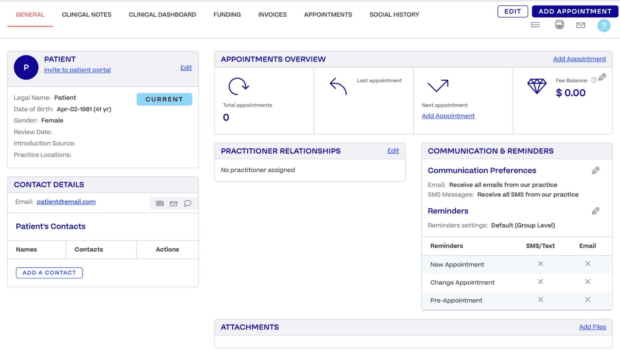The image size is (620, 359).
Task: Click the ADD A CONTACT button
Action: point(49,273)
